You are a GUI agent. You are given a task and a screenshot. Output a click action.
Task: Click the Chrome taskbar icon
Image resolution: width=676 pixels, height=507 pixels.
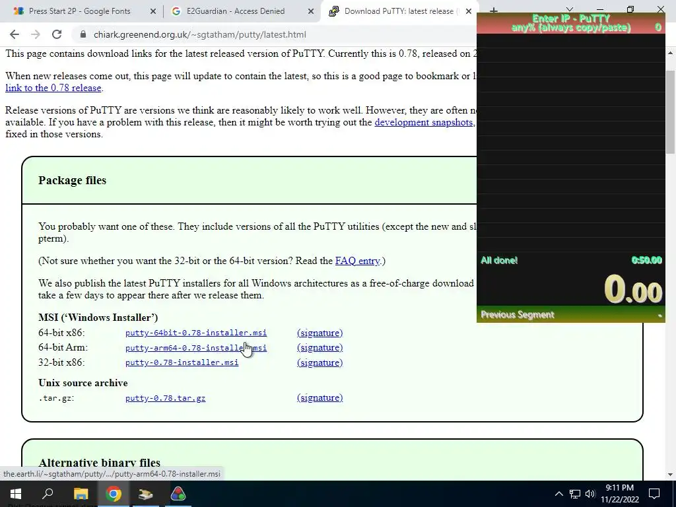click(114, 494)
